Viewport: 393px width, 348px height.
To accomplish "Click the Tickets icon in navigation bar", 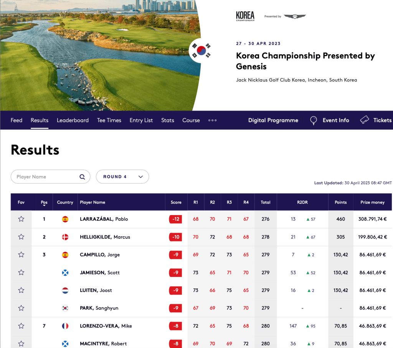I will pos(365,120).
